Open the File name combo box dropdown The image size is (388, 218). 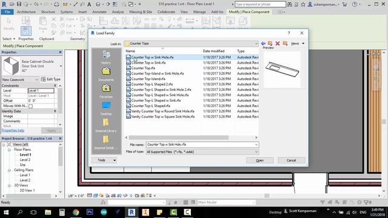click(256, 145)
